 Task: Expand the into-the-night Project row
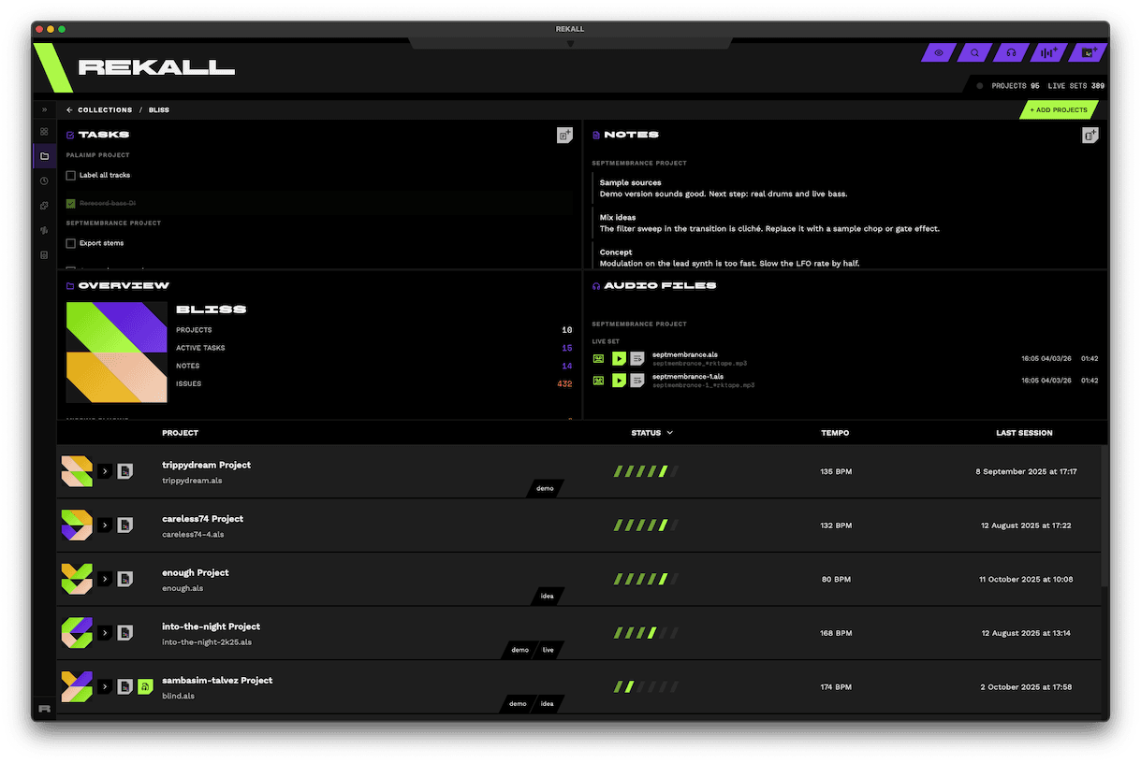tap(105, 633)
